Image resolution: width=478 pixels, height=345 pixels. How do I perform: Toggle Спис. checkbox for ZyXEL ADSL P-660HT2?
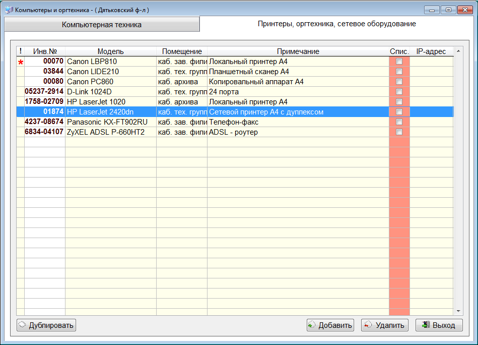(399, 132)
